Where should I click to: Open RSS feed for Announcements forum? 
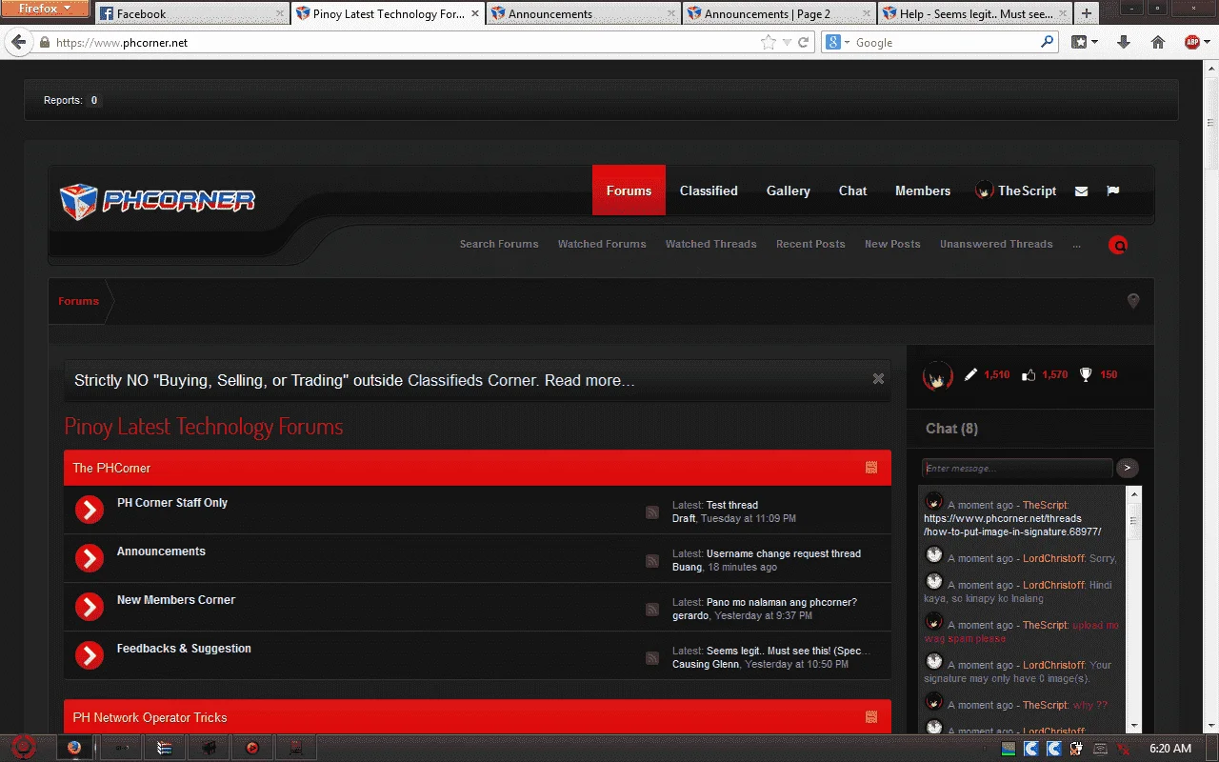pos(652,561)
